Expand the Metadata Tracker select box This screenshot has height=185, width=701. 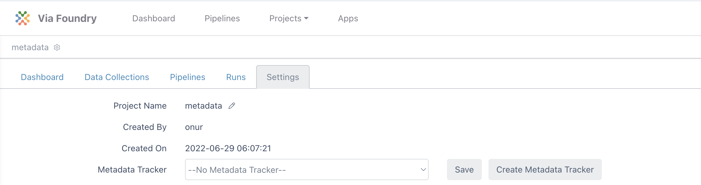tap(307, 169)
